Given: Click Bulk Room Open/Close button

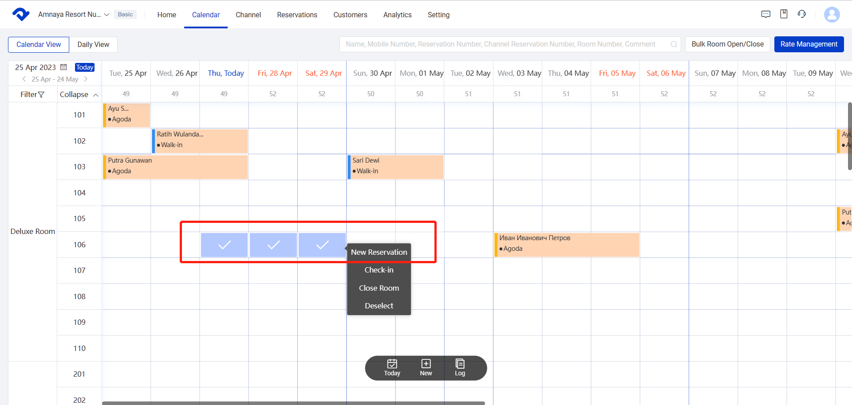Looking at the screenshot, I should click(727, 44).
